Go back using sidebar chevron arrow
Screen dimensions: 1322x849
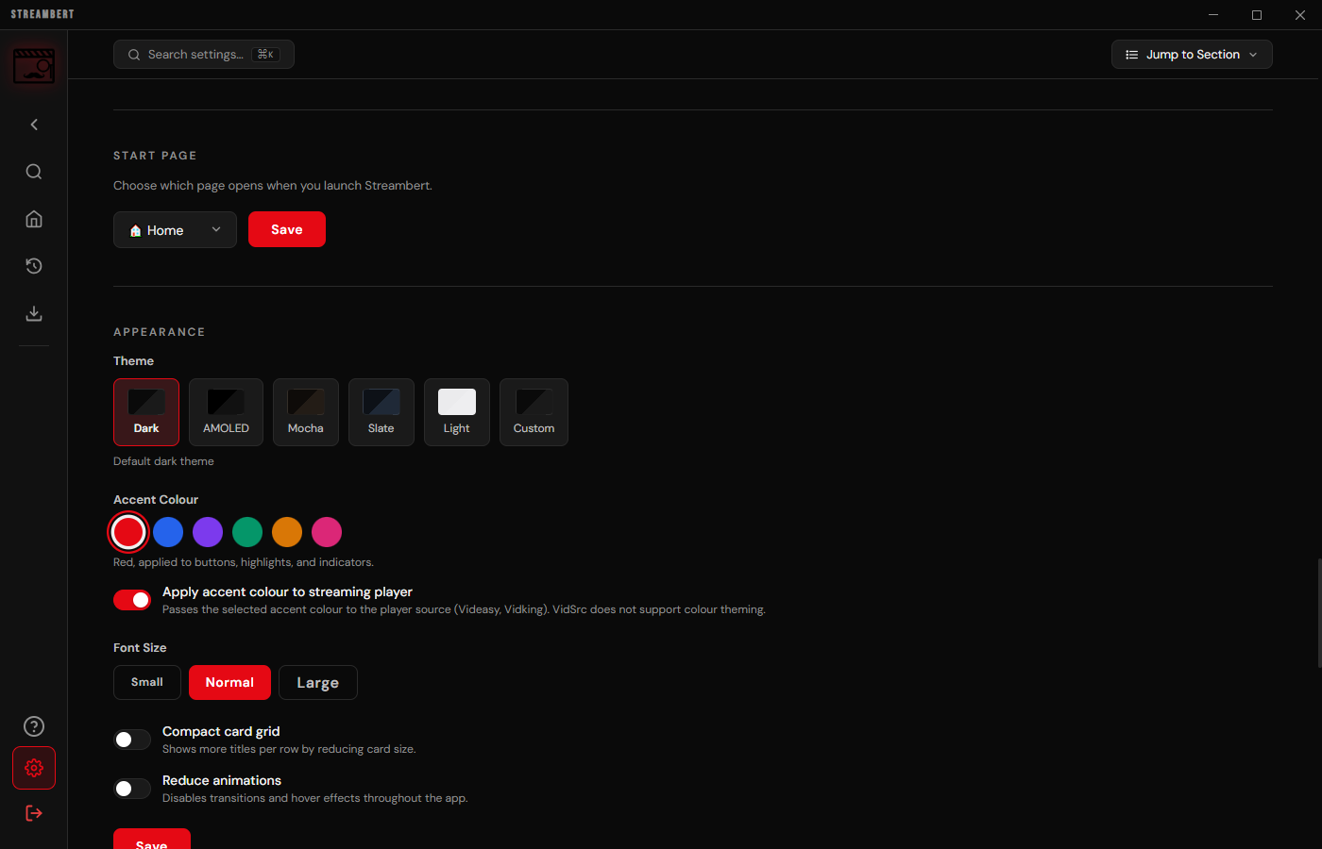(x=34, y=125)
